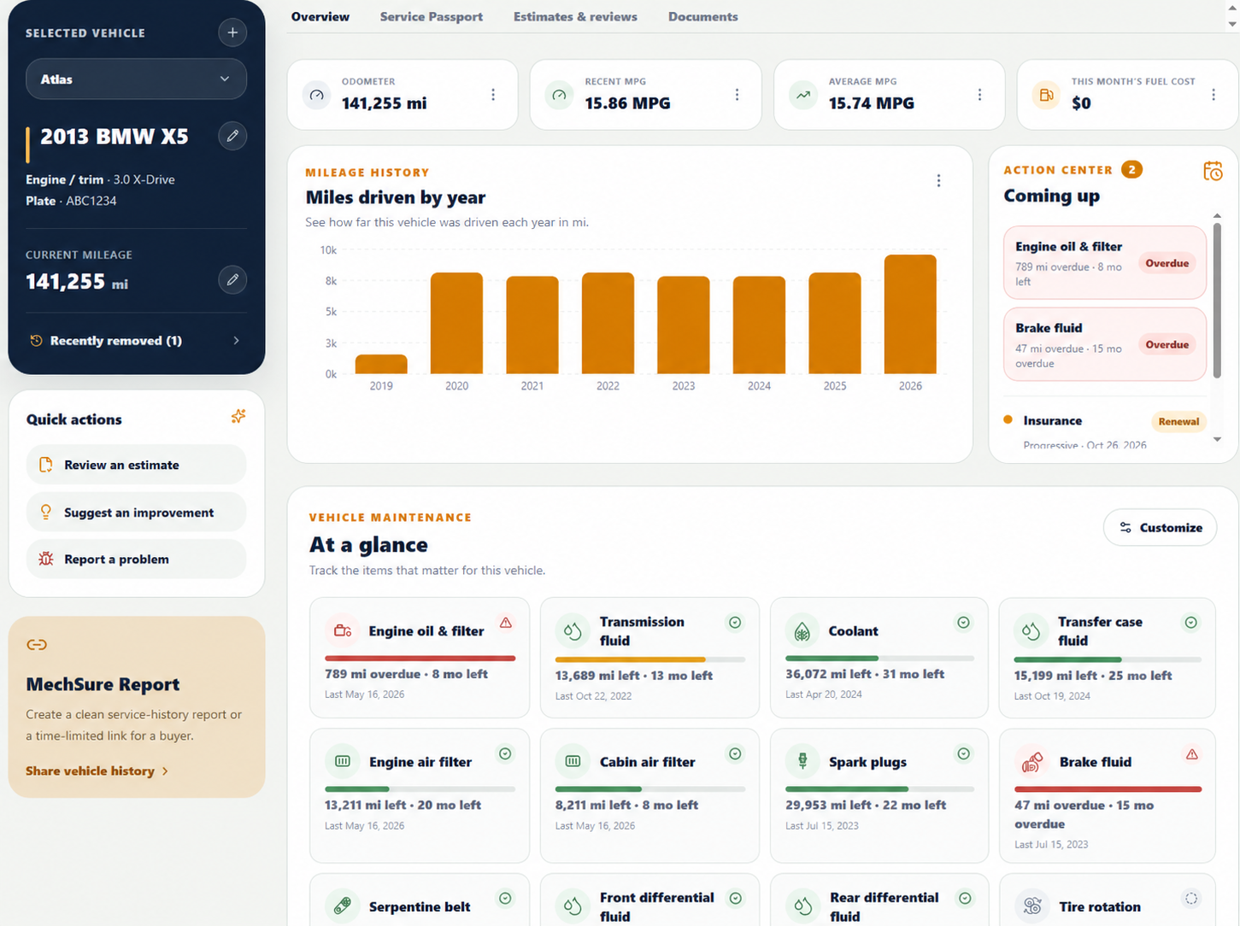This screenshot has height=926, width=1240.
Task: Click the Tire rotation status circle icon
Action: [x=1191, y=898]
